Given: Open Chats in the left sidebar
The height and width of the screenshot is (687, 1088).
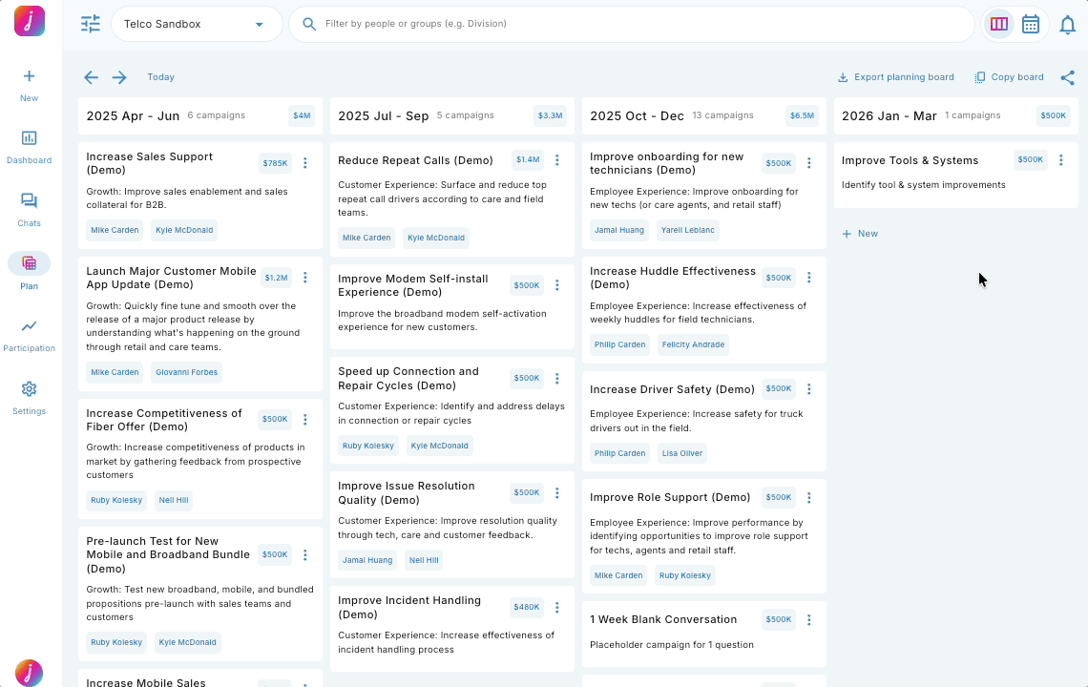Looking at the screenshot, I should point(29,208).
